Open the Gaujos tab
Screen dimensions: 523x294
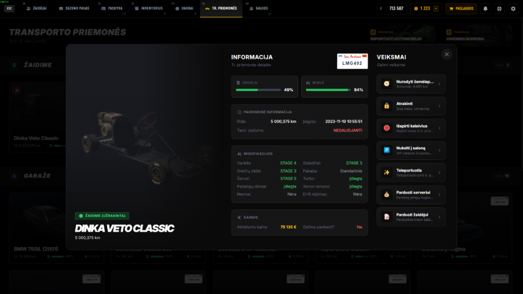(x=259, y=8)
